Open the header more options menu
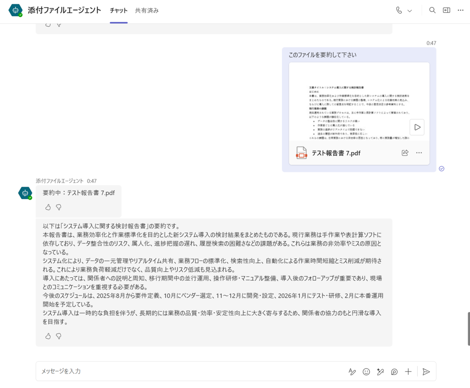Image resolution: width=470 pixels, height=388 pixels. [x=461, y=11]
